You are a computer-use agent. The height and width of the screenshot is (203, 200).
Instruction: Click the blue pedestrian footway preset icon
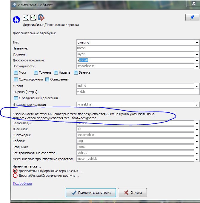click(16, 20)
